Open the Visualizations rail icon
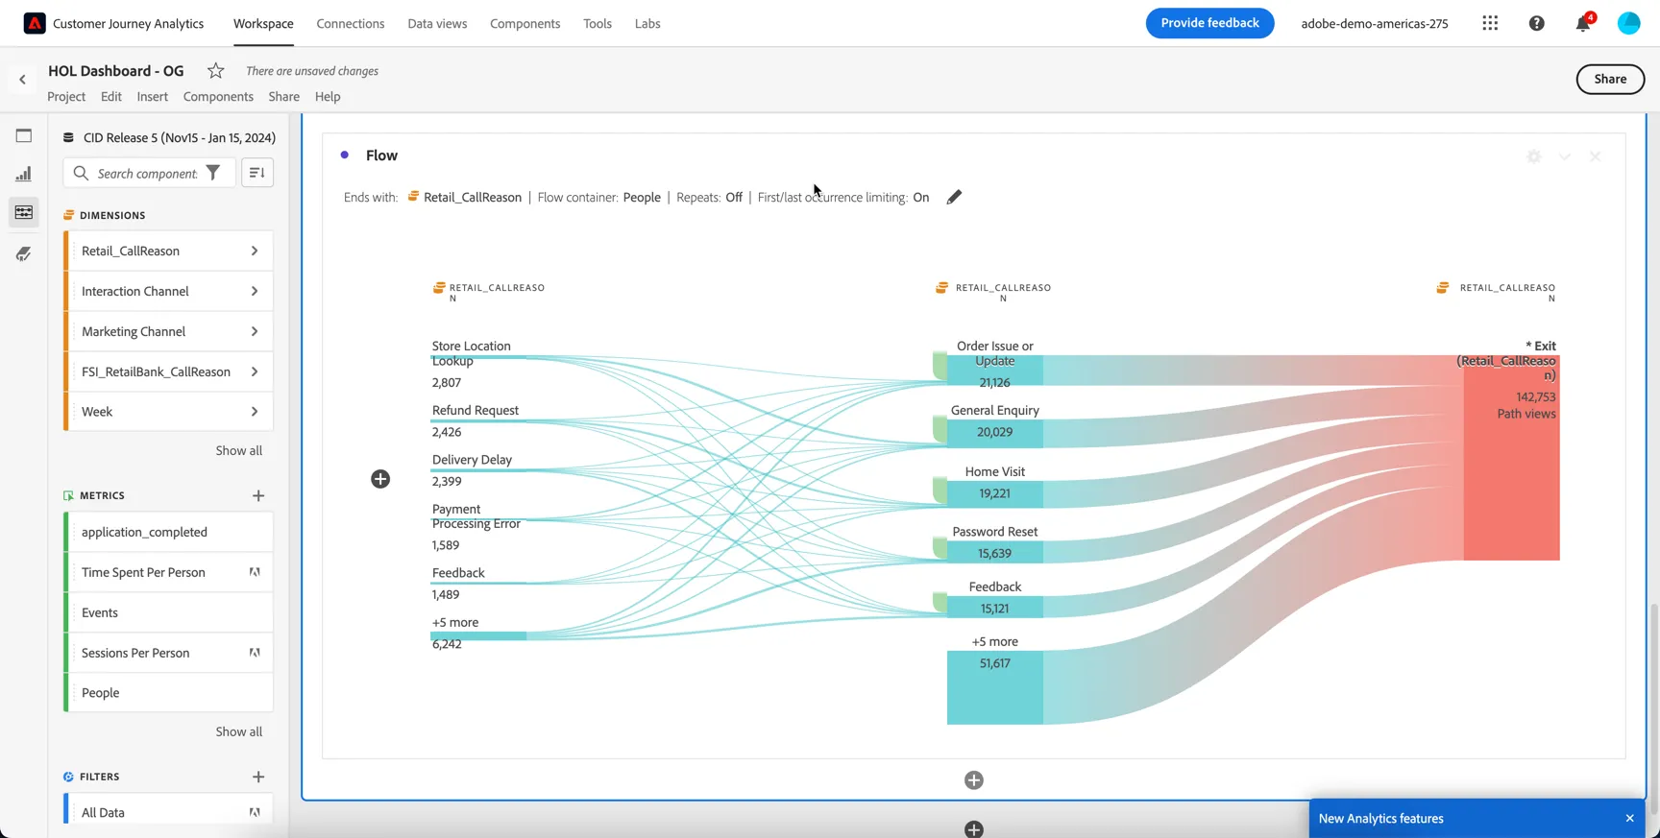Image resolution: width=1660 pixels, height=838 pixels. (24, 174)
